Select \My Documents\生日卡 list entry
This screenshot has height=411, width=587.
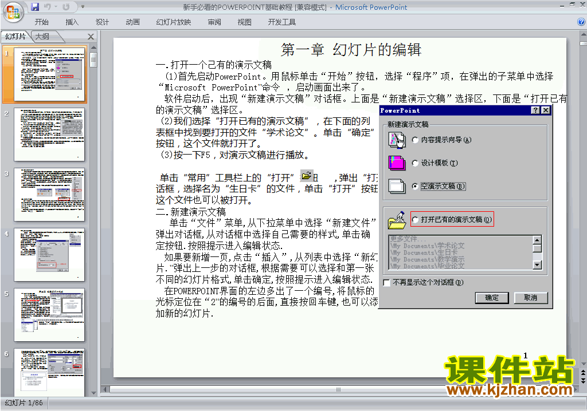[424, 252]
